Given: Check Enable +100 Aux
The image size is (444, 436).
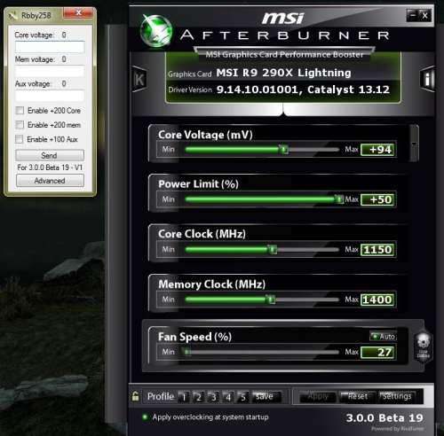Looking at the screenshot, I should point(19,139).
